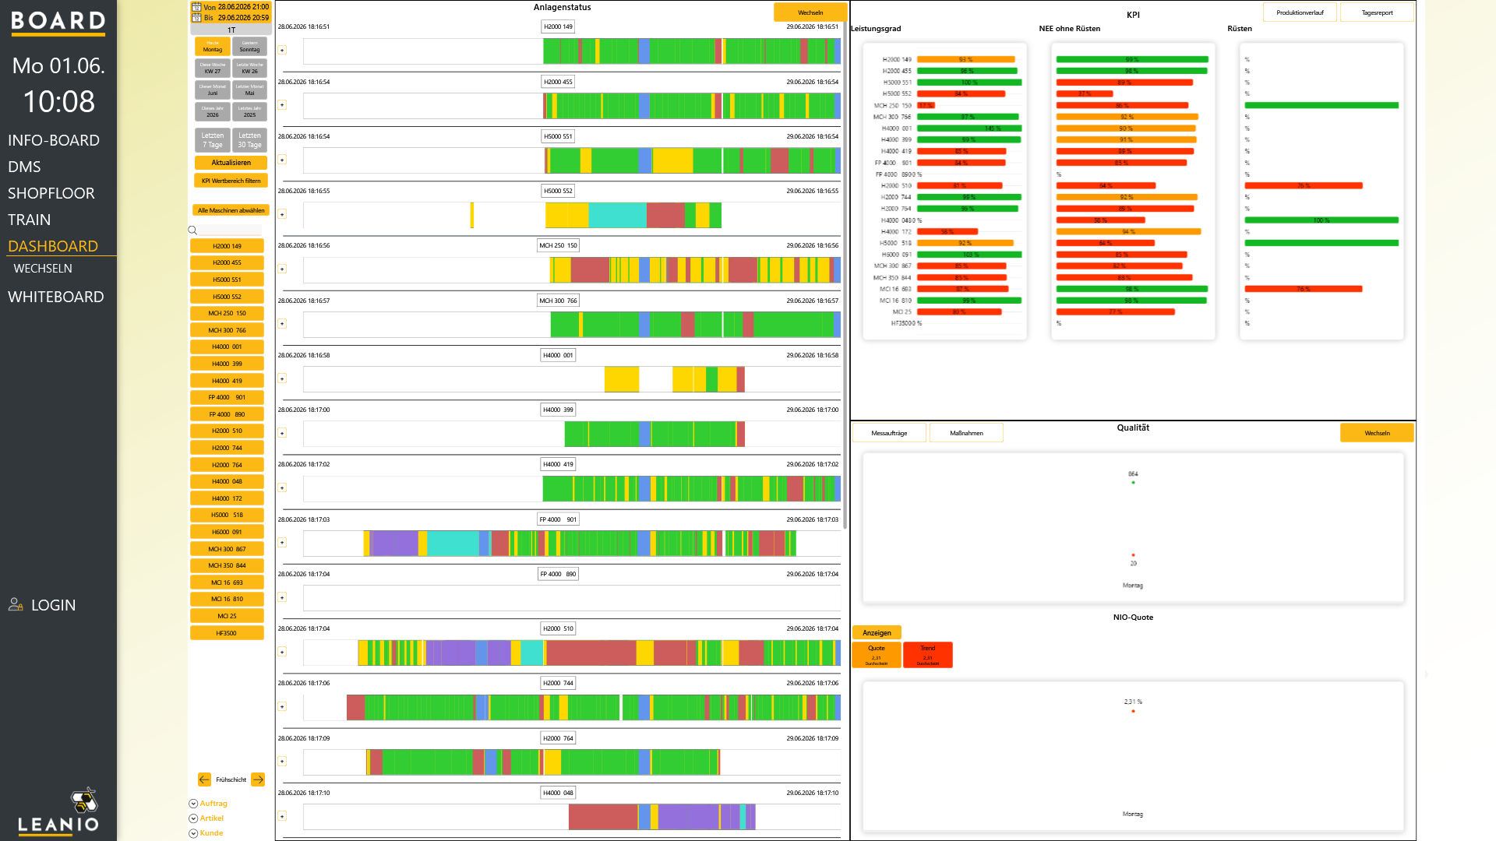Screen dimensions: 1496x841
Task: Toggle machine filter HF3500
Action: 227,633
